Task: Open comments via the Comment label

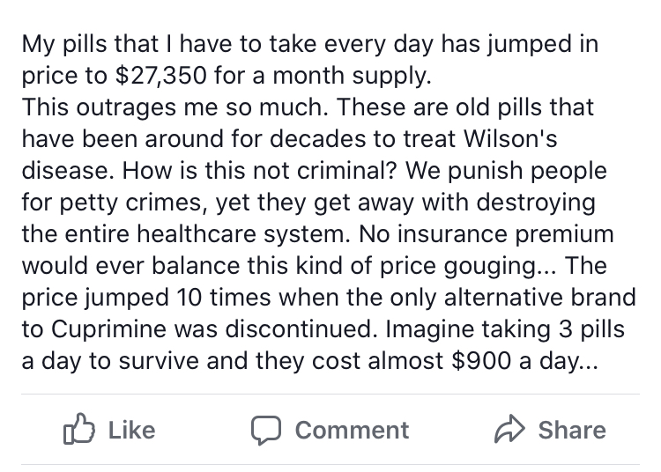Action: (x=352, y=430)
